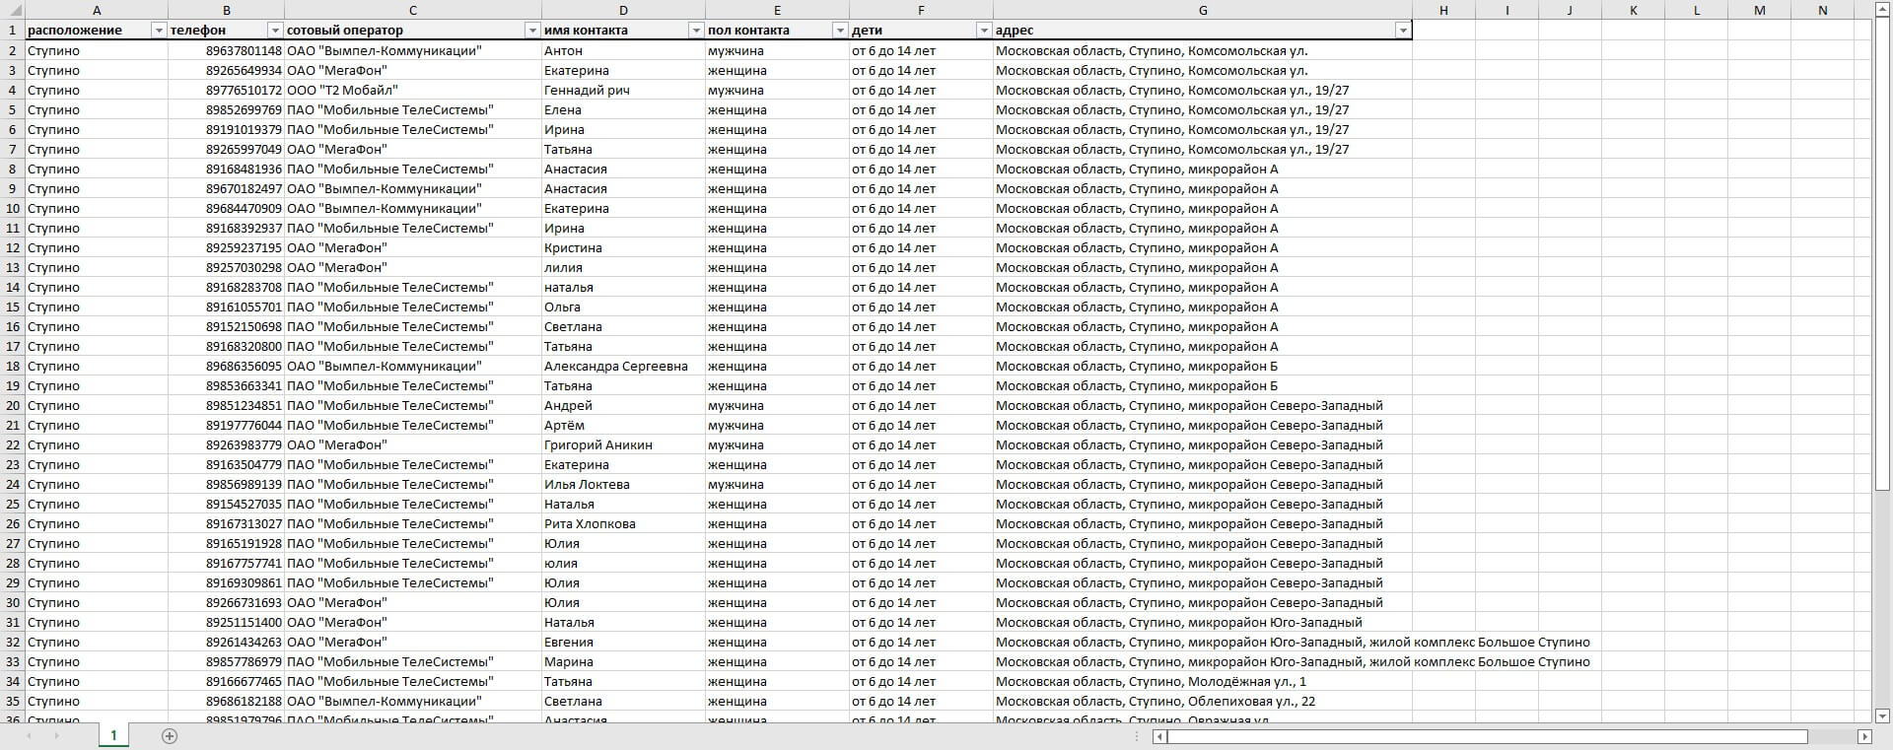Image resolution: width=1893 pixels, height=750 pixels.
Task: Select address cell 'Облепиховая ул., 22'
Action: [1203, 701]
